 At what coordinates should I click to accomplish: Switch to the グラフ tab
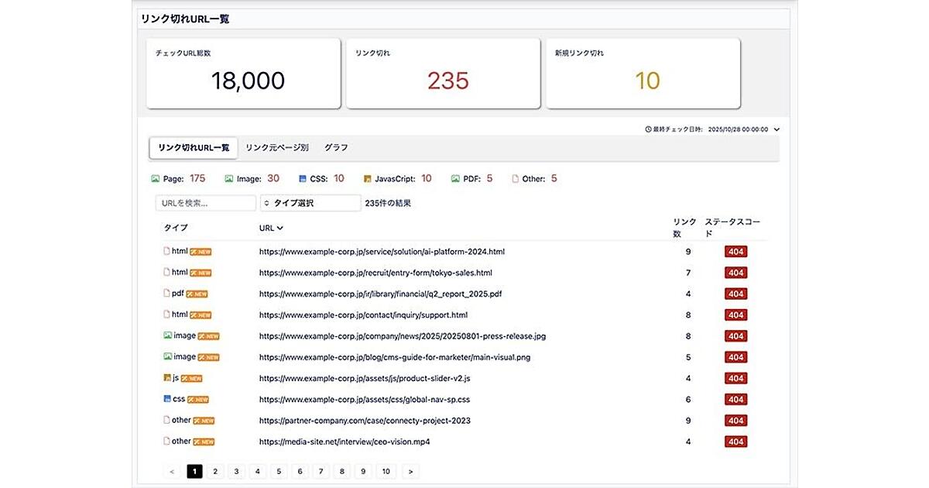[x=336, y=147]
